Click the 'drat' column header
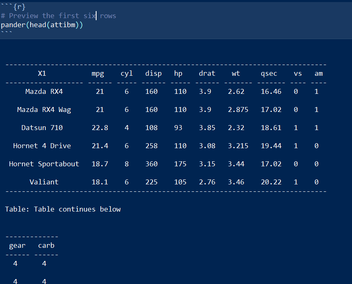The image size is (352, 284). click(207, 74)
